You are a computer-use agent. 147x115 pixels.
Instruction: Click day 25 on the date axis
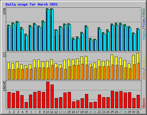[112, 112]
